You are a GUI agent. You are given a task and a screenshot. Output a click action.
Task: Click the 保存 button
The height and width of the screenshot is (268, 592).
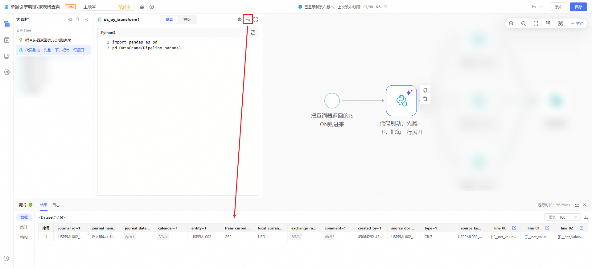[x=578, y=7]
